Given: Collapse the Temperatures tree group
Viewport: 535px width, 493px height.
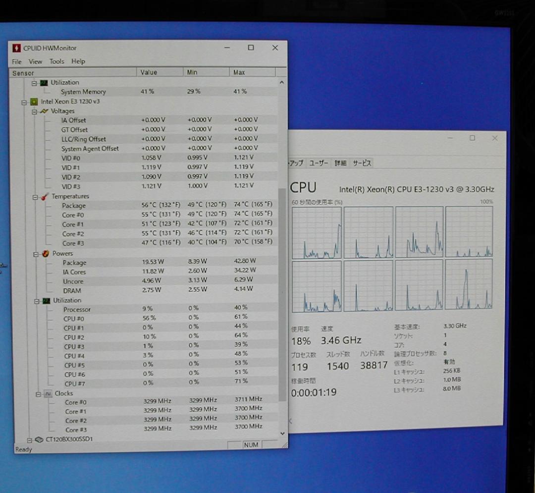Looking at the screenshot, I should click(x=35, y=197).
